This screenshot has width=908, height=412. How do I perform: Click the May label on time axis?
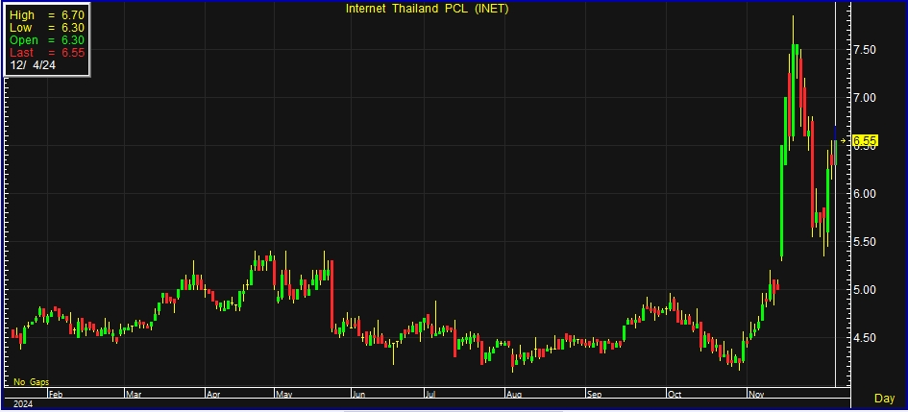click(285, 394)
